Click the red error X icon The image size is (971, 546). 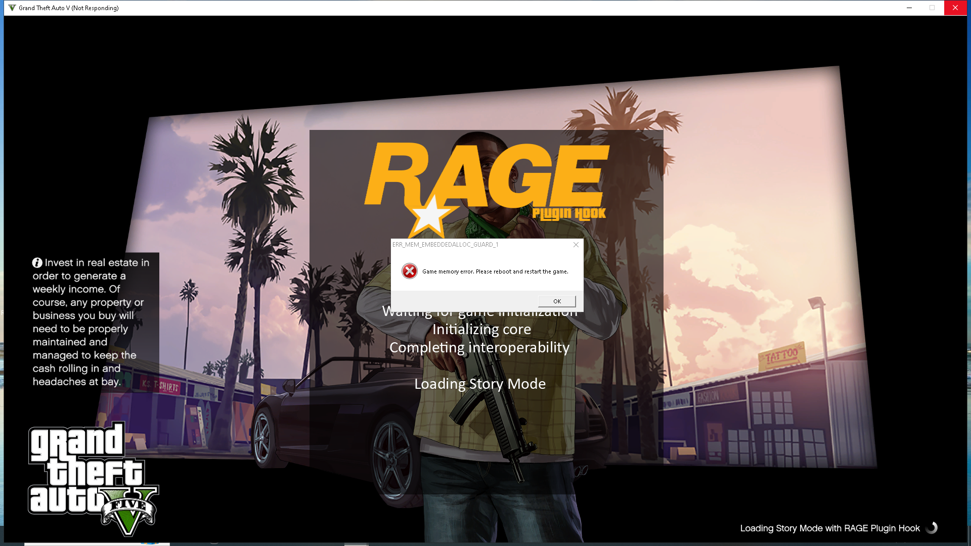tap(410, 271)
